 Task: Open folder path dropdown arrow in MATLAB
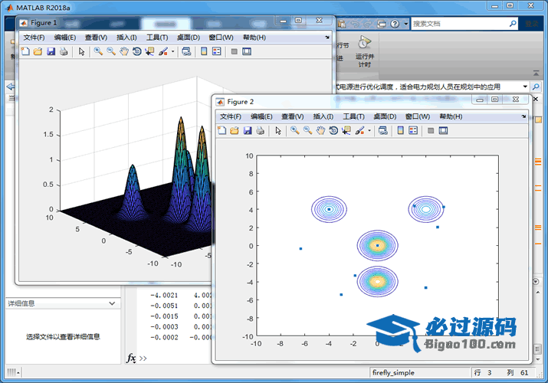click(x=525, y=87)
